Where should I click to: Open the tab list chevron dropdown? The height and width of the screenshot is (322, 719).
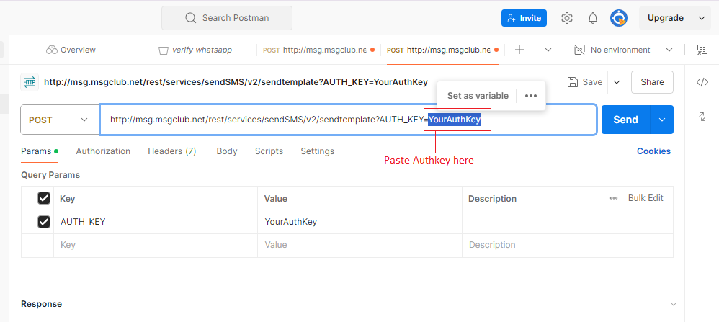pyautogui.click(x=548, y=50)
